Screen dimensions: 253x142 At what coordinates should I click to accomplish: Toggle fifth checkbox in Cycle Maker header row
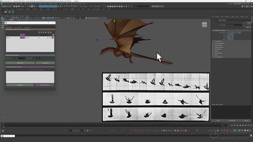pos(49,35)
